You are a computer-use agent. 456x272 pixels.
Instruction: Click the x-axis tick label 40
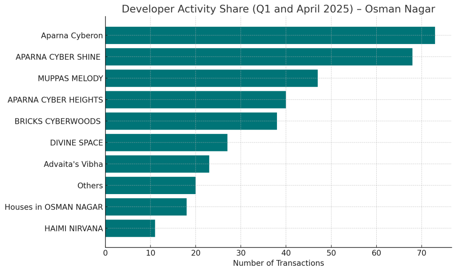click(x=286, y=253)
